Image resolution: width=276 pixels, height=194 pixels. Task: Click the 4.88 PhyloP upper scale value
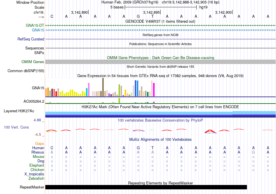pyautogui.click(x=37, y=120)
